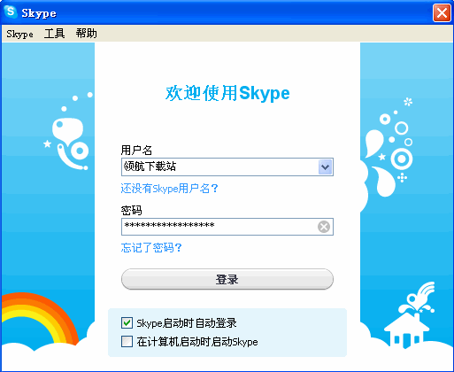Follow the 还没有Skype用户名? link
Viewport: 454px width, 372px height.
[x=169, y=188]
